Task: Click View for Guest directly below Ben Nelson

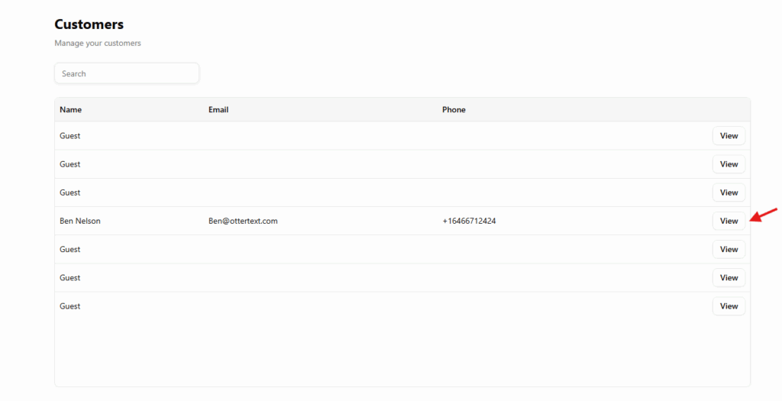Action: 729,250
